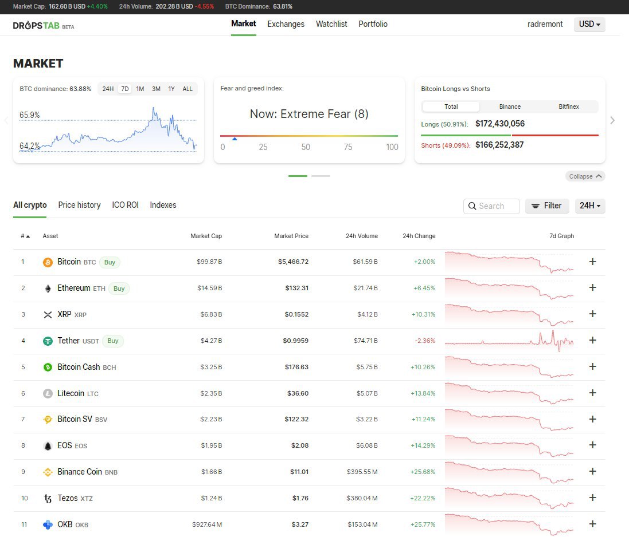Add Tether with the plus icon
The width and height of the screenshot is (629, 537).
[x=592, y=340]
